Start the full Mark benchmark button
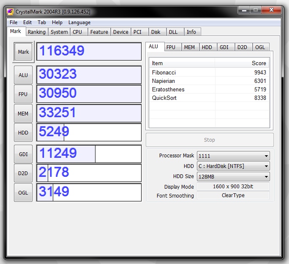Screen dimensions: 289x264 coord(23,52)
